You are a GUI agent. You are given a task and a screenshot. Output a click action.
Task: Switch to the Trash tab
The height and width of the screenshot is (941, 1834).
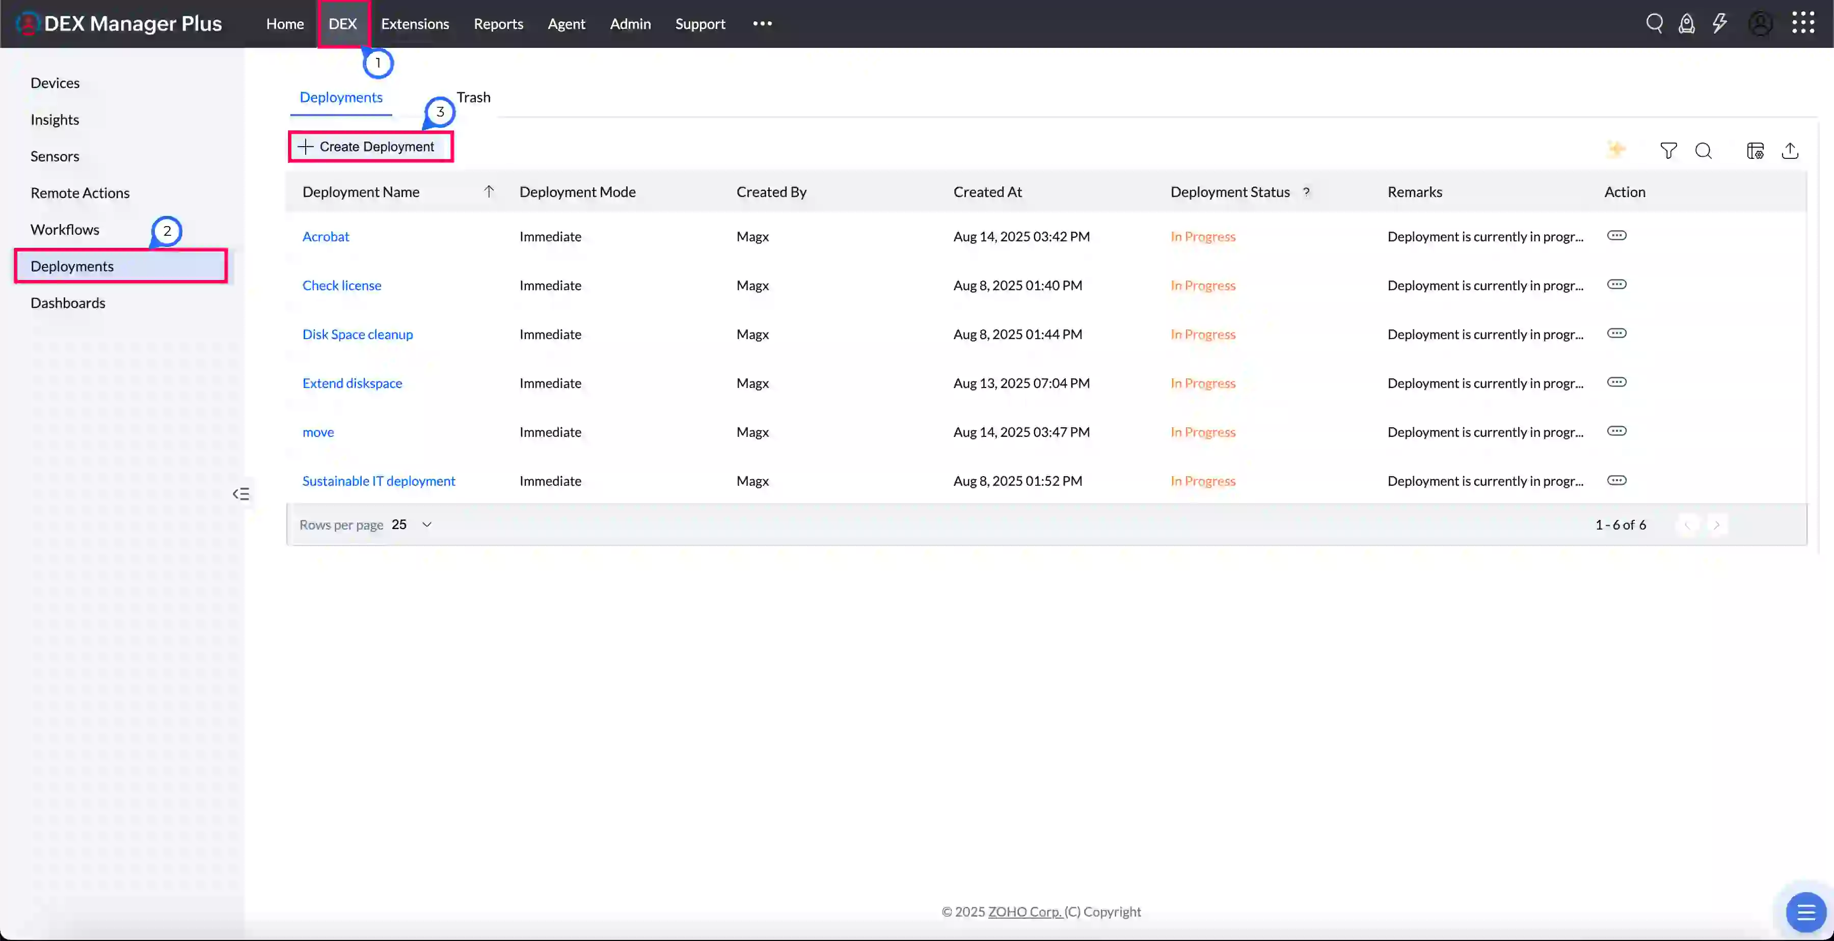[x=473, y=97]
